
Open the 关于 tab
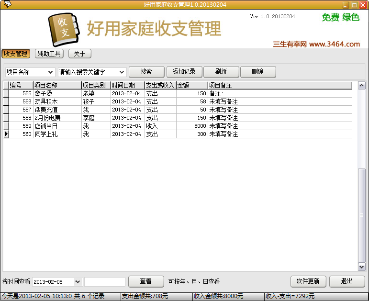point(80,54)
